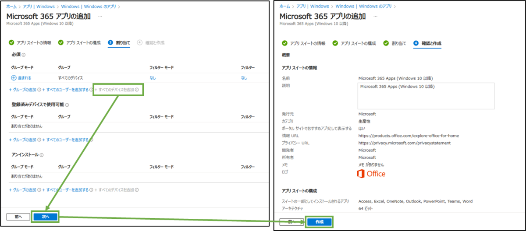Screen dimensions: 526x231
Task: Open the なし link under フィルター モード column
Action: [x=153, y=77]
